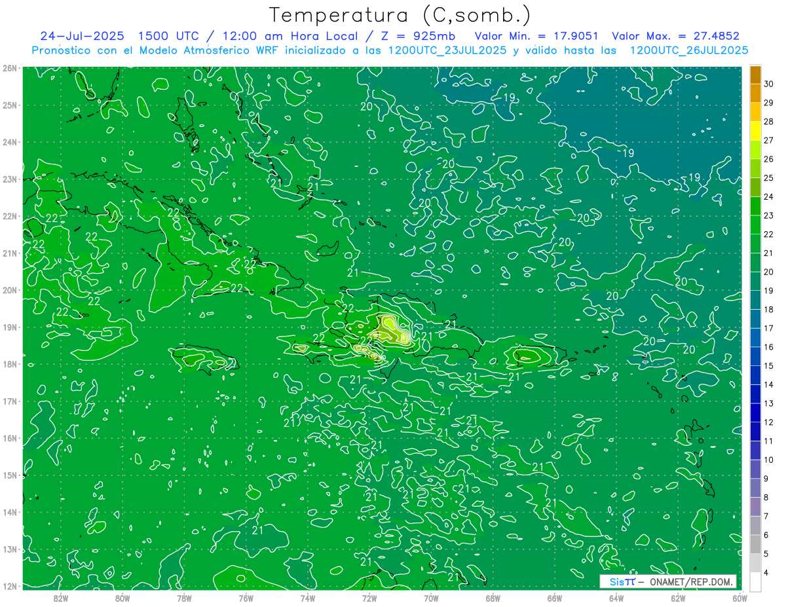Screen dimensions: 786x607
Task: Click the title 'Temperatura (C,somb.)'
Action: [400, 15]
